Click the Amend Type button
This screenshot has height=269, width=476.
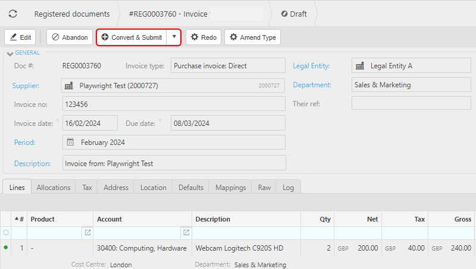coord(252,37)
